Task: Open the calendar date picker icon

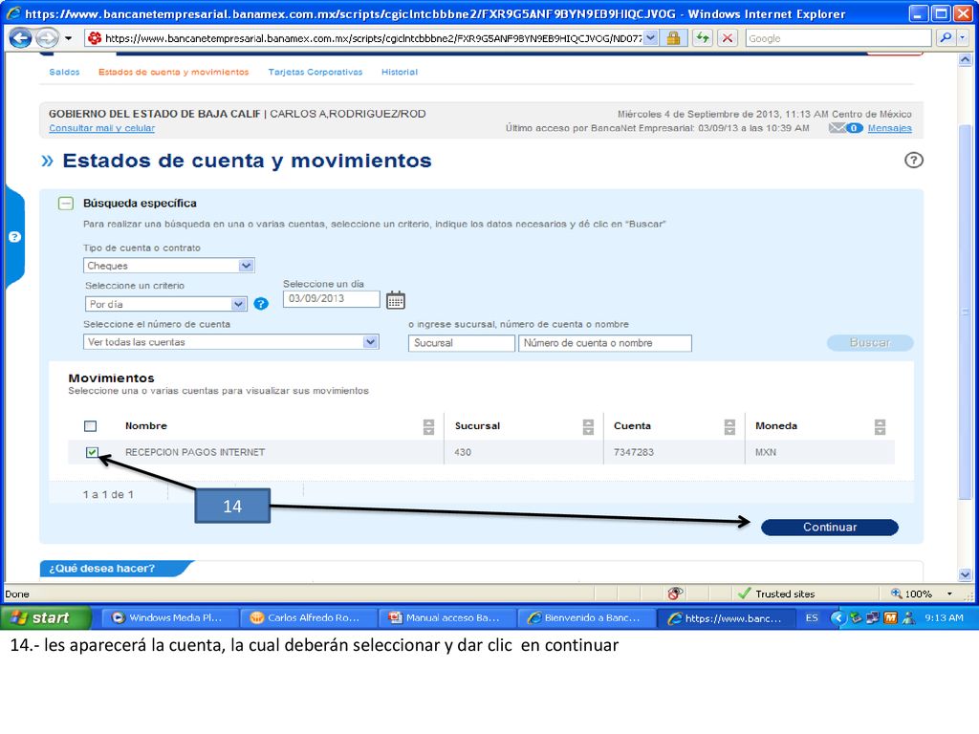Action: point(395,300)
